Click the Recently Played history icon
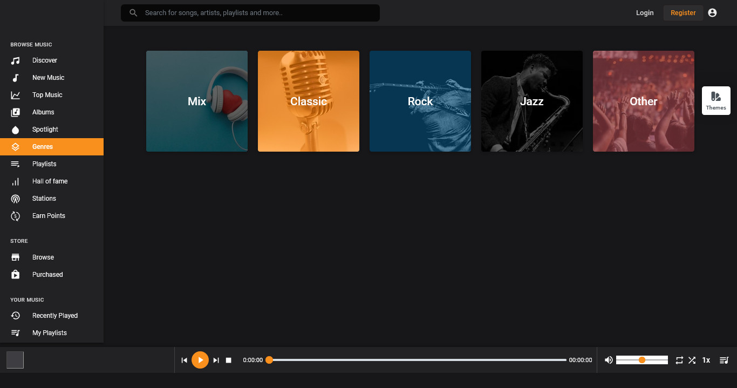Image resolution: width=737 pixels, height=388 pixels. click(x=16, y=316)
